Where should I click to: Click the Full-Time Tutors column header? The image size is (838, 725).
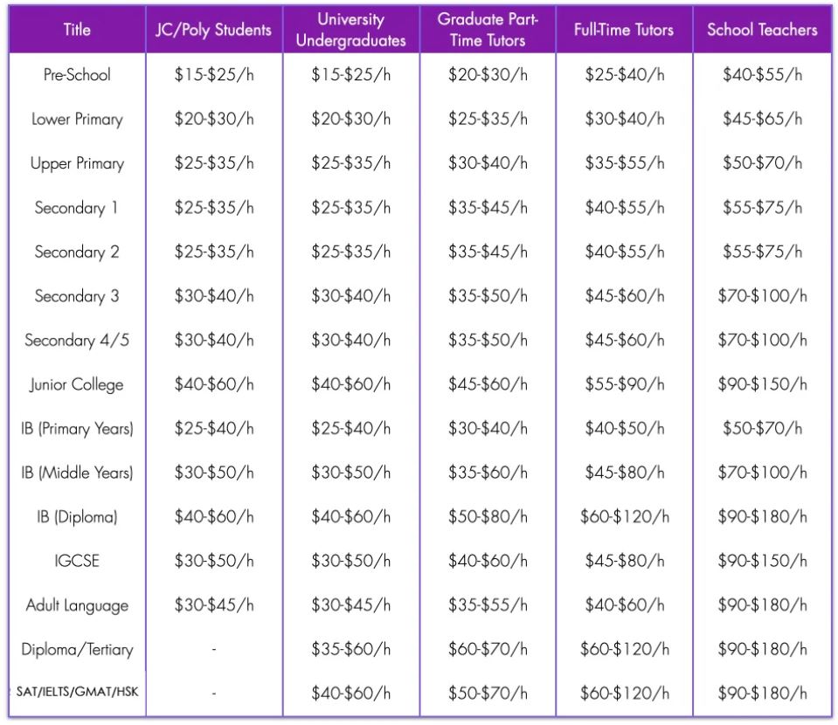point(624,30)
